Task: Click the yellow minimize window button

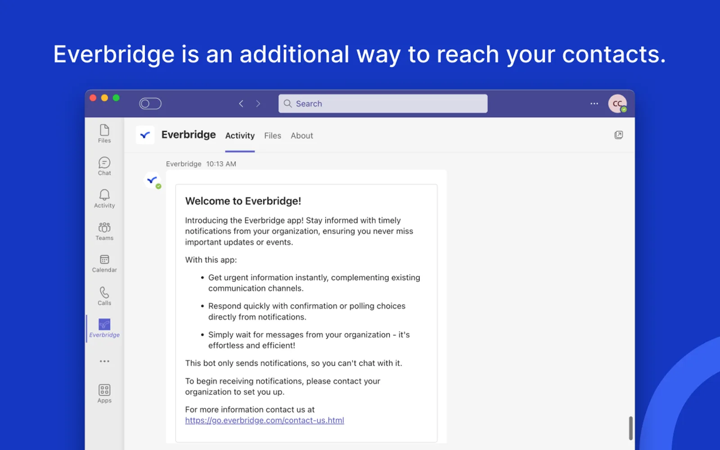Action: [x=104, y=98]
